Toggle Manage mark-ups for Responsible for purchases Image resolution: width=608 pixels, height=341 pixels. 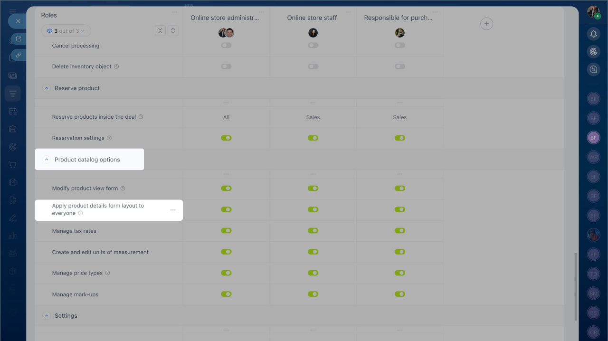pyautogui.click(x=400, y=294)
